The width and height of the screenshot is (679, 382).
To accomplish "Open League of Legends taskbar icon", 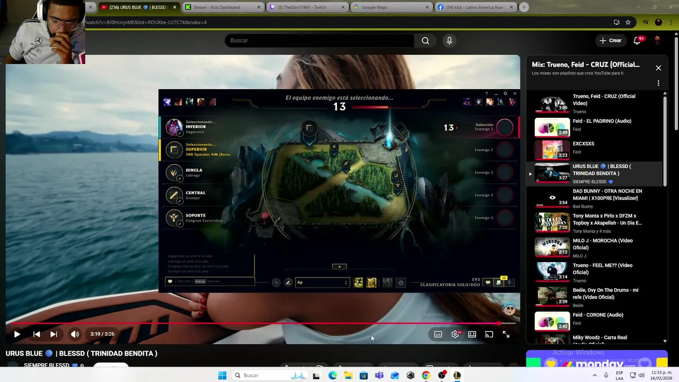I will coord(457,376).
